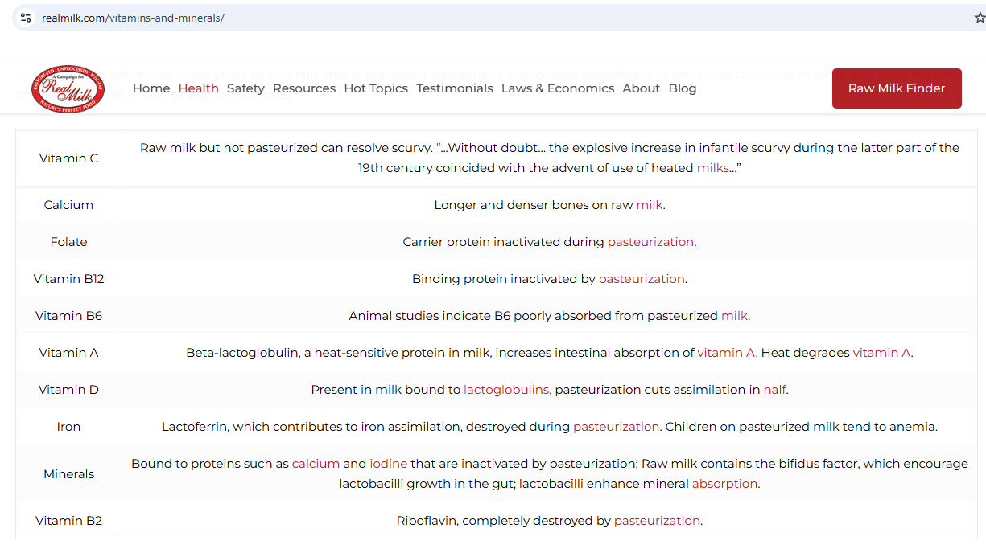This screenshot has height=549, width=986.
Task: Click 'Riboflavin, completely destroyed by' text
Action: 504,521
